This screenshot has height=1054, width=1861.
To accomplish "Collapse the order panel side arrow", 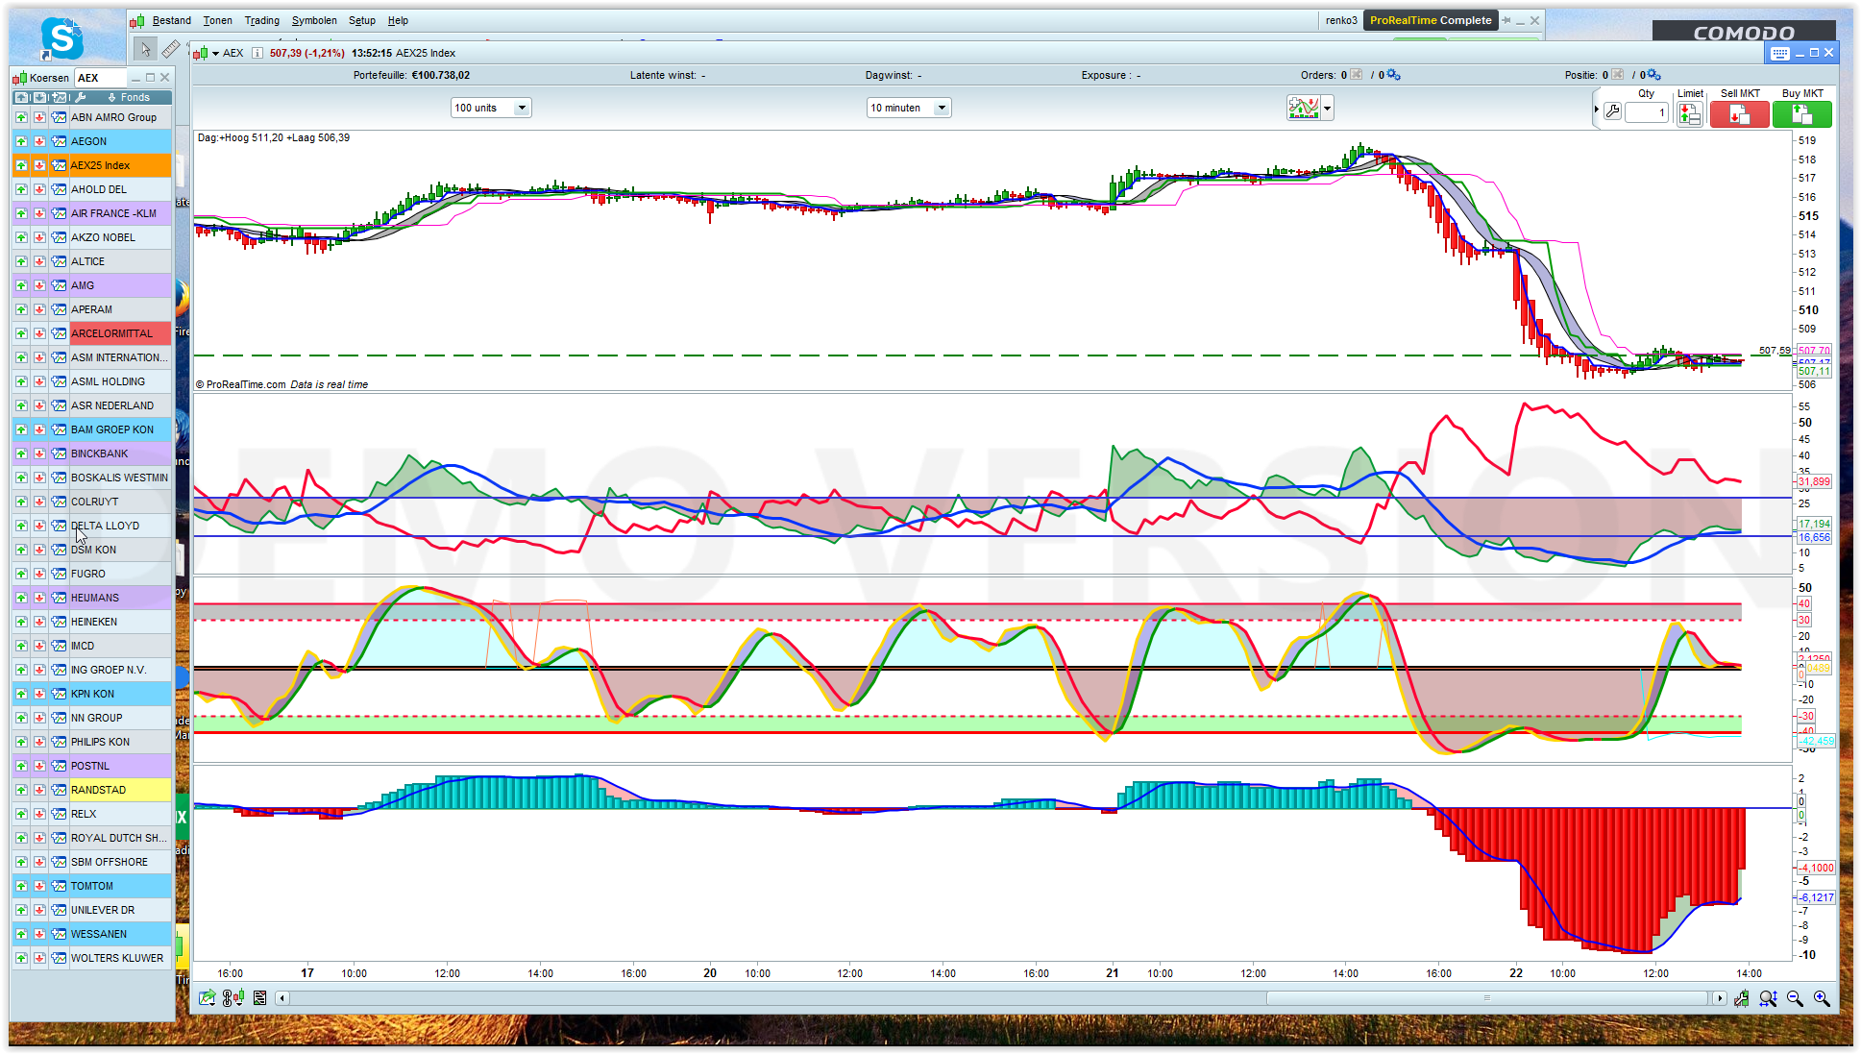I will (1597, 110).
